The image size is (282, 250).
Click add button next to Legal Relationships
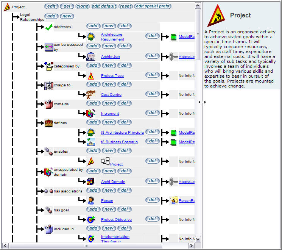pos(51,16)
